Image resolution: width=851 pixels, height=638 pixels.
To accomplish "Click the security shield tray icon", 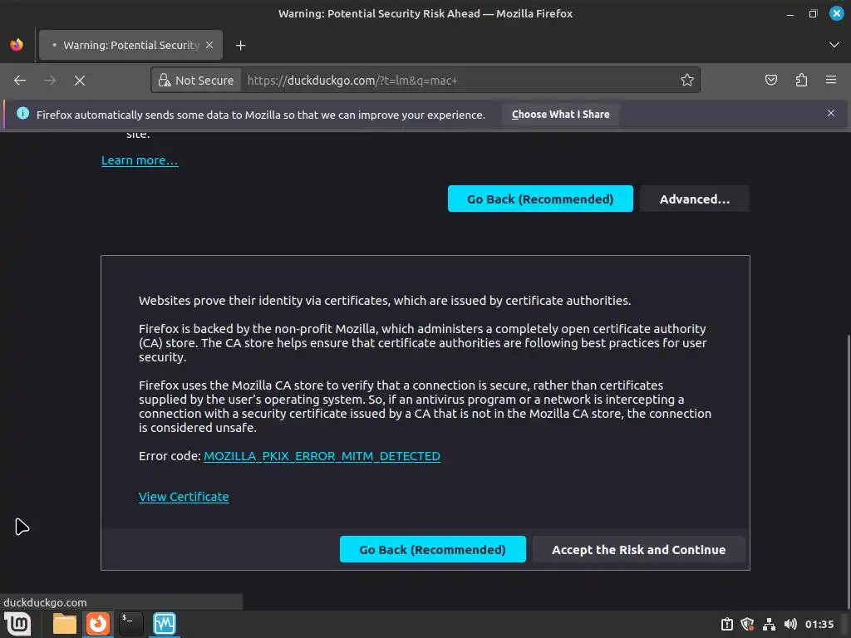I will (x=747, y=625).
